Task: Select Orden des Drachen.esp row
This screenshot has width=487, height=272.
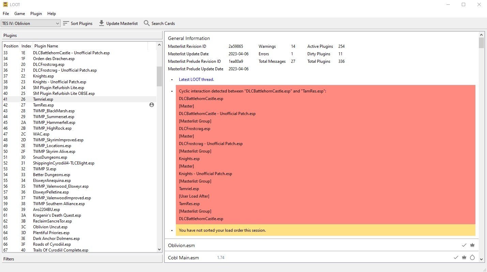Action: (79, 59)
